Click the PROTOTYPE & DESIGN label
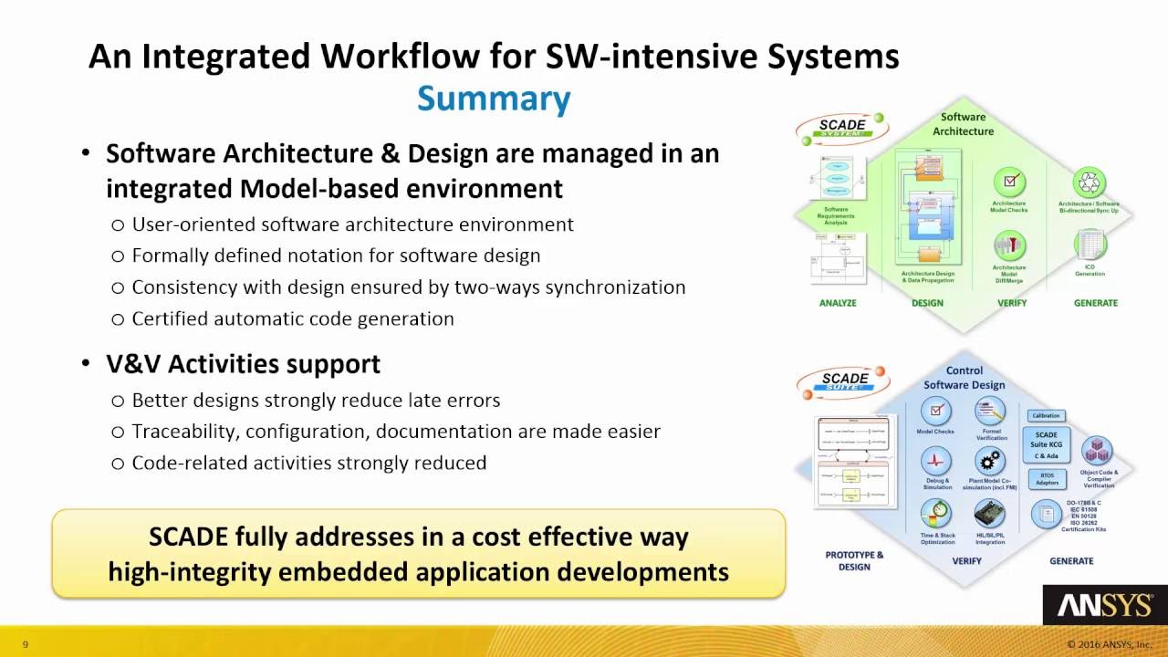This screenshot has width=1168, height=657. [x=854, y=560]
